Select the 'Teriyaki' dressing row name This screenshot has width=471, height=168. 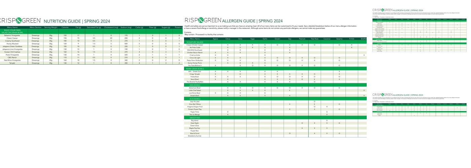click(12, 63)
